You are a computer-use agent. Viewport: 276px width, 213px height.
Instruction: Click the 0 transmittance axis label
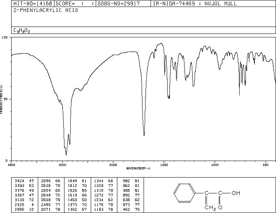tap(7, 161)
